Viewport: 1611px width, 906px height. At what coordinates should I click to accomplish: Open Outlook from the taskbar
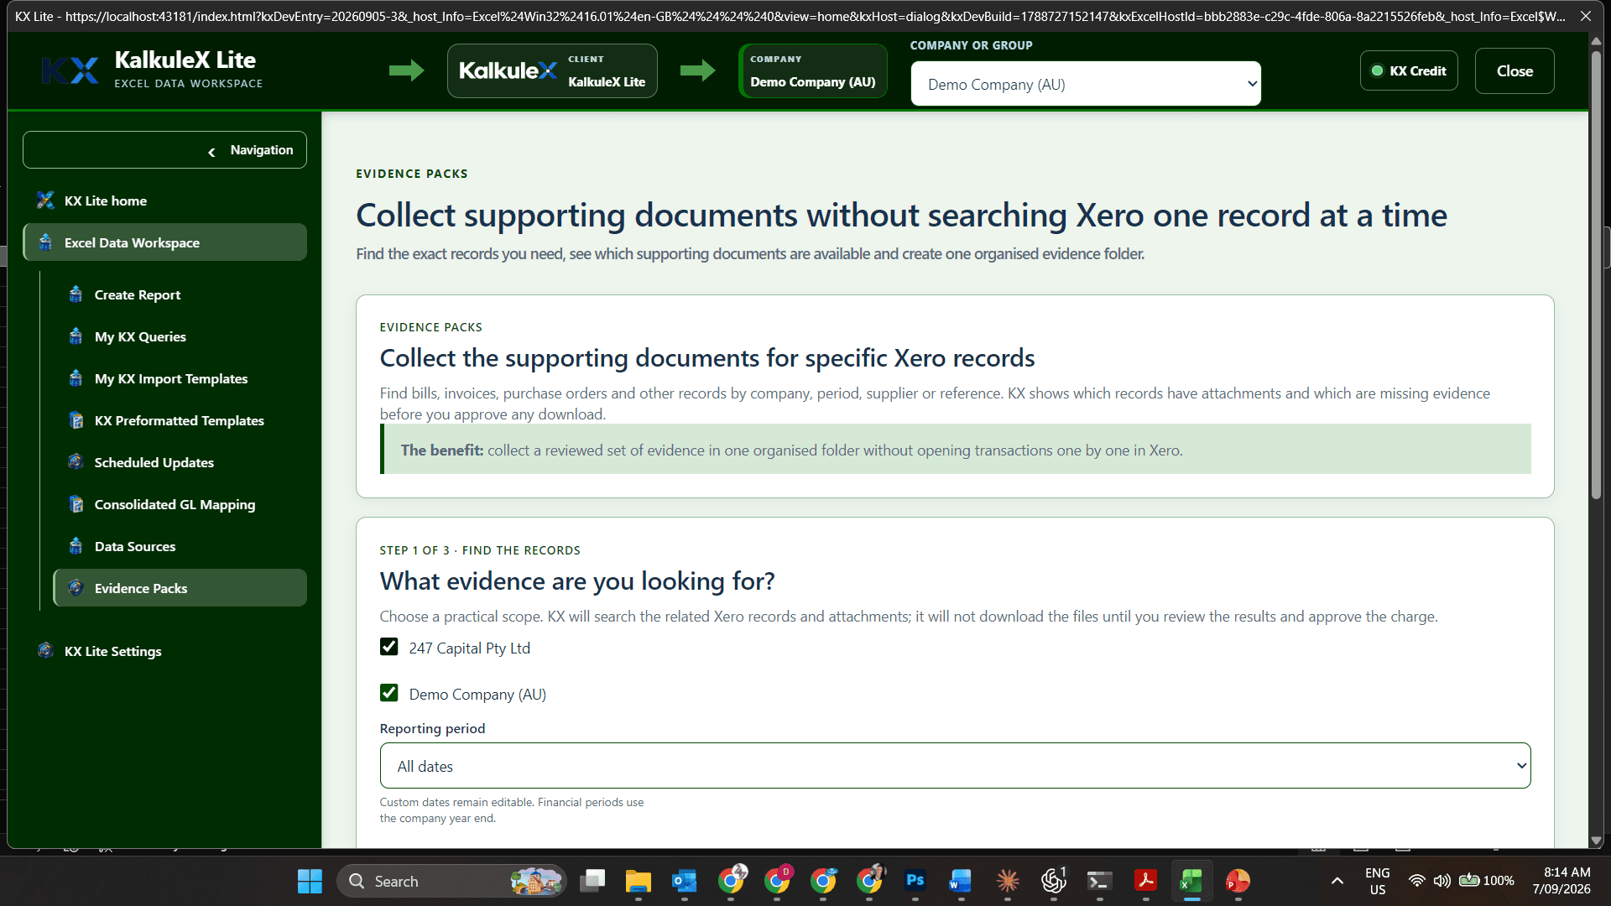pyautogui.click(x=684, y=881)
